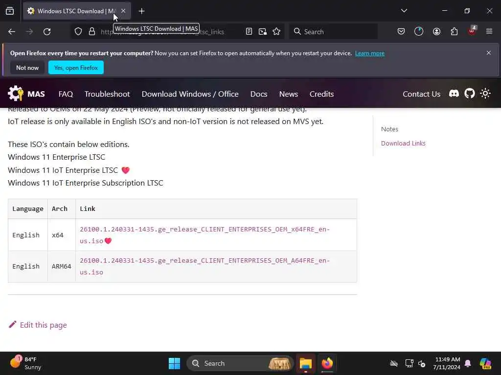Open clock showing 11:49 AM
The width and height of the screenshot is (501, 375).
point(447,363)
